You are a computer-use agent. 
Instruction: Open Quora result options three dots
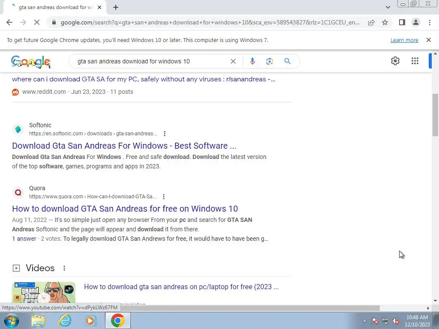(x=164, y=197)
